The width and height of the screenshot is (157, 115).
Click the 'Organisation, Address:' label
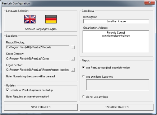(95, 28)
